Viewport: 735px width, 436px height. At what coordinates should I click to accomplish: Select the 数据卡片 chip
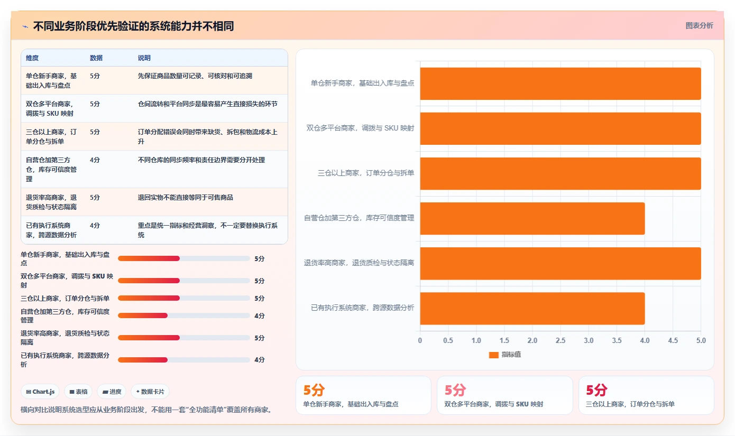coord(150,392)
